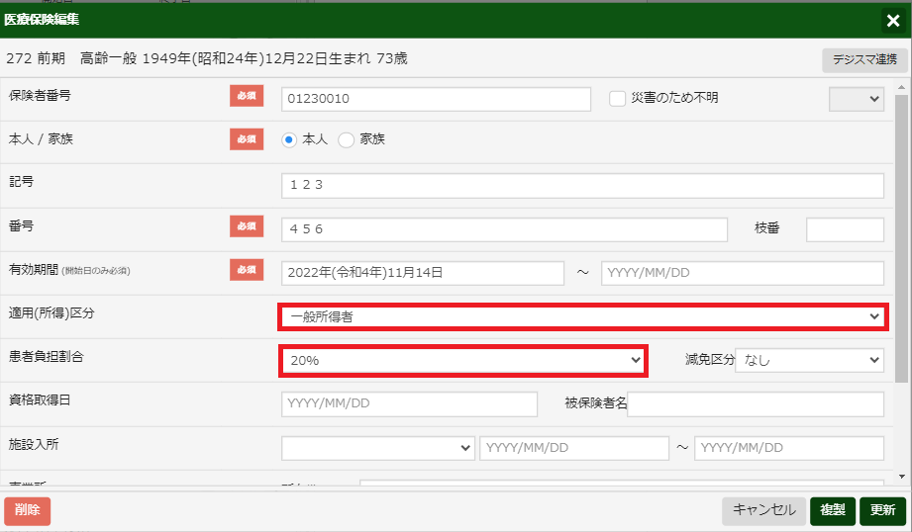The width and height of the screenshot is (912, 532).
Task: Click the 被保険者名 input field
Action: 756,404
